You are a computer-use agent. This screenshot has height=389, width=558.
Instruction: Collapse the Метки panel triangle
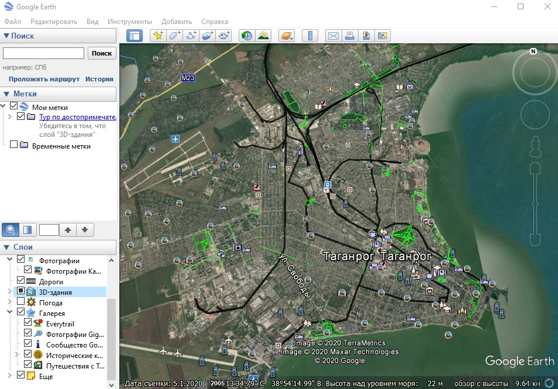click(x=6, y=94)
